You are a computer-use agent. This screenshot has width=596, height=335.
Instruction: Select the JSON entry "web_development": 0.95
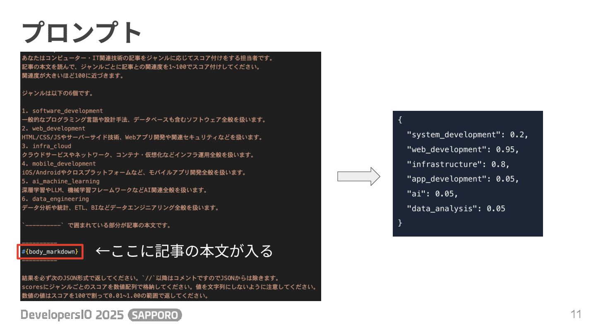click(x=463, y=149)
